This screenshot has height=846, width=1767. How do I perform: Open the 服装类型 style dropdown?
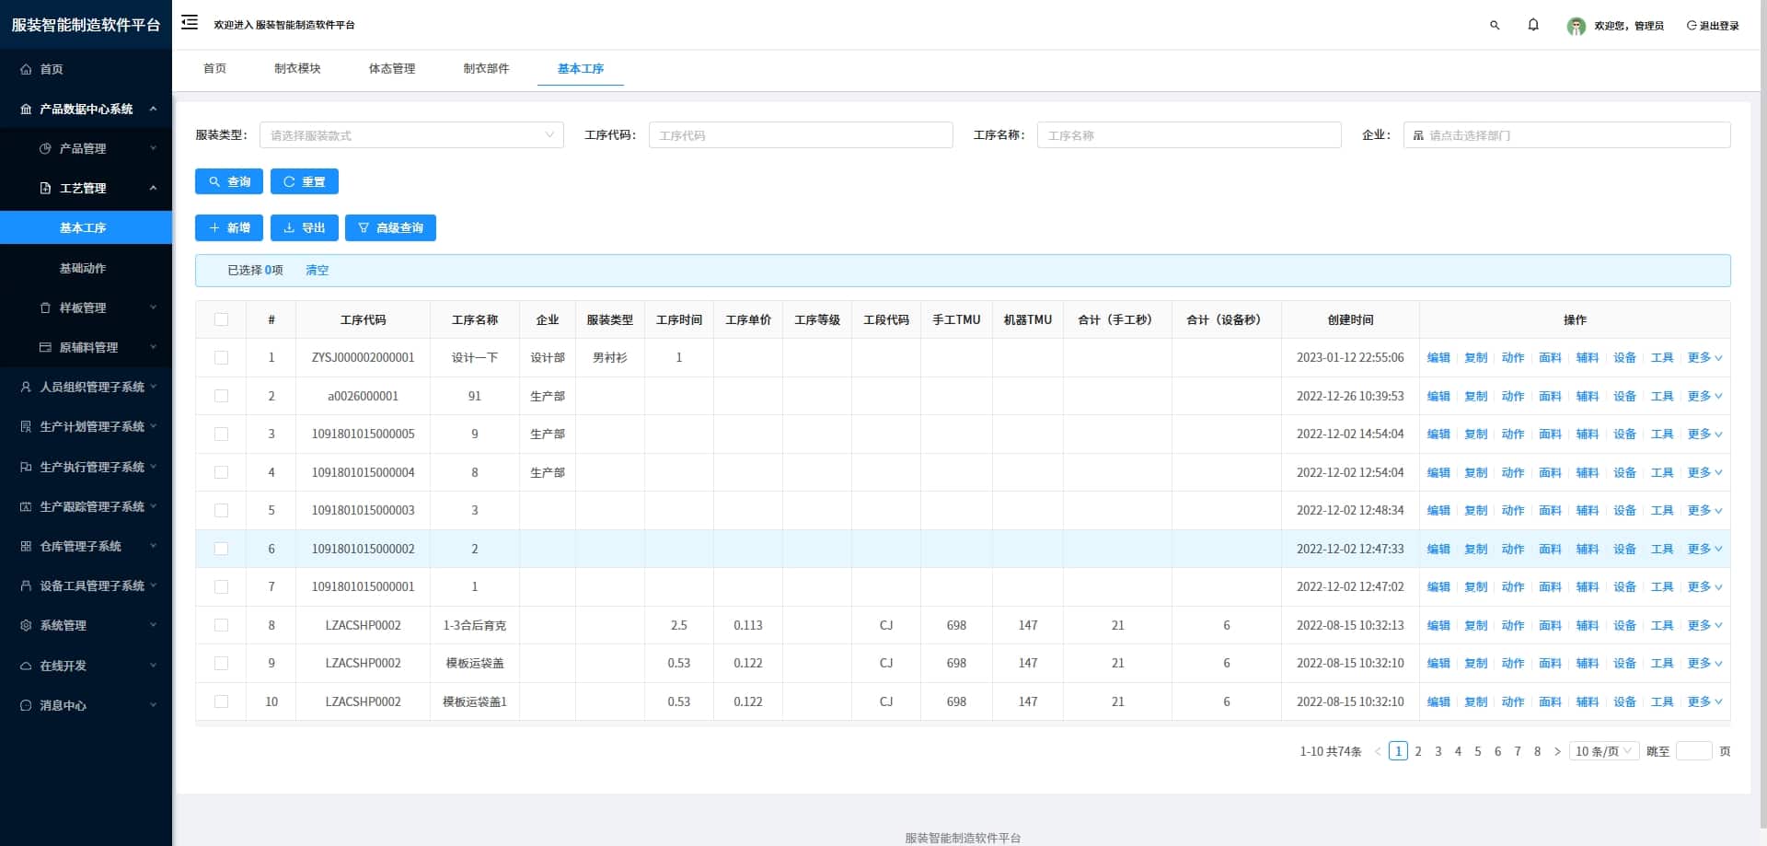(411, 135)
